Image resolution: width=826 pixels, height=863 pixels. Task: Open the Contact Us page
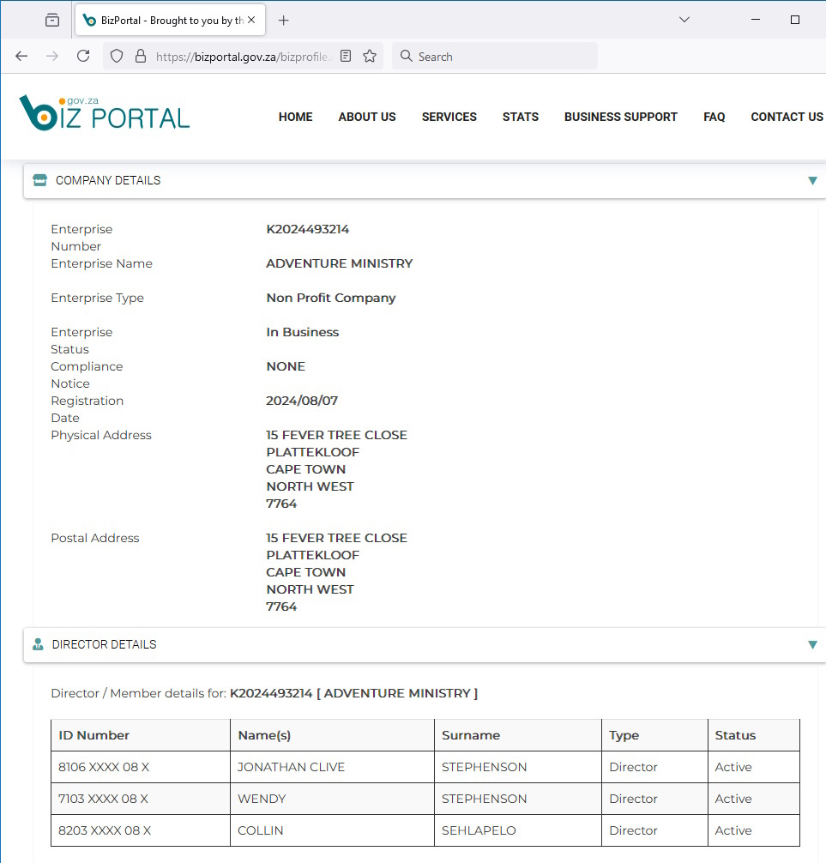(786, 118)
